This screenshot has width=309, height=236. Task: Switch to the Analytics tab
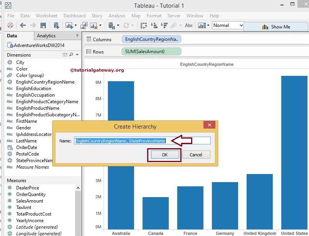pyautogui.click(x=46, y=36)
